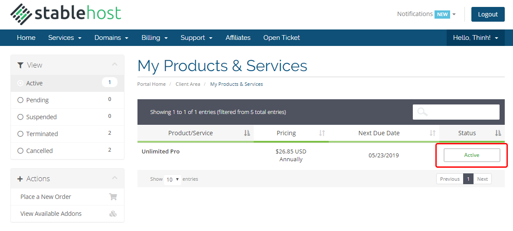Viewport: 513px width, 231px height.
Task: Go to Home in the navbar
Action: click(26, 38)
